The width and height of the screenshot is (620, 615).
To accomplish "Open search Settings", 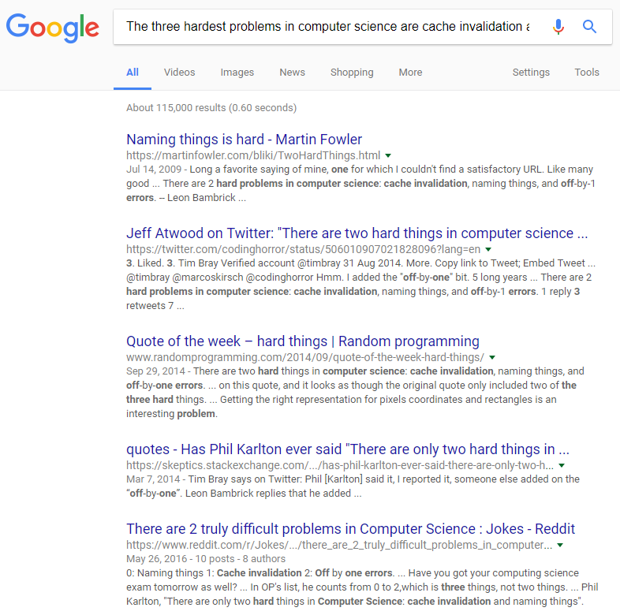I will tap(531, 73).
